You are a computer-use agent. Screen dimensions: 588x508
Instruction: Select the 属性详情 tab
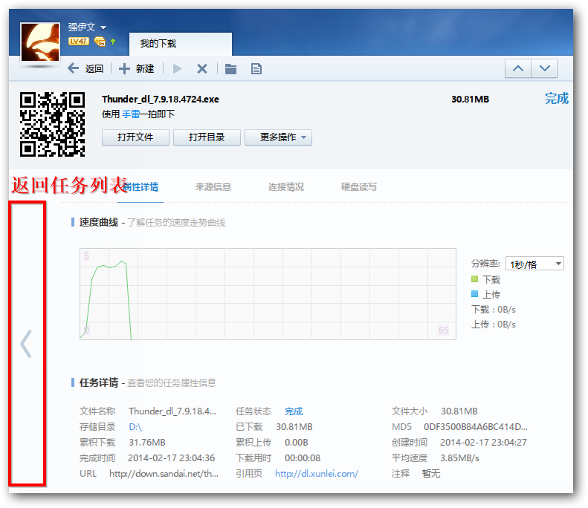click(x=140, y=186)
